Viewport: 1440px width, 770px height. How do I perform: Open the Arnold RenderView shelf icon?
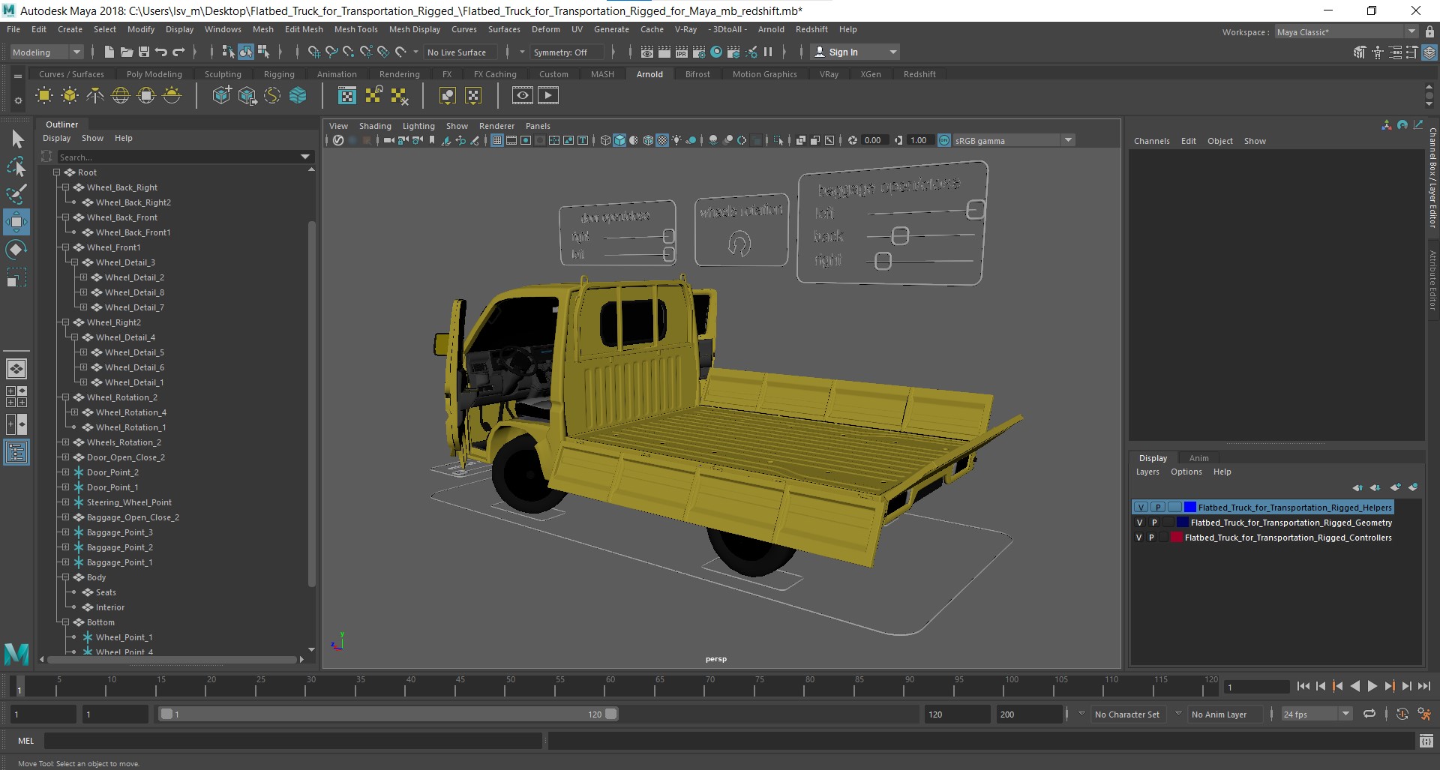[523, 95]
